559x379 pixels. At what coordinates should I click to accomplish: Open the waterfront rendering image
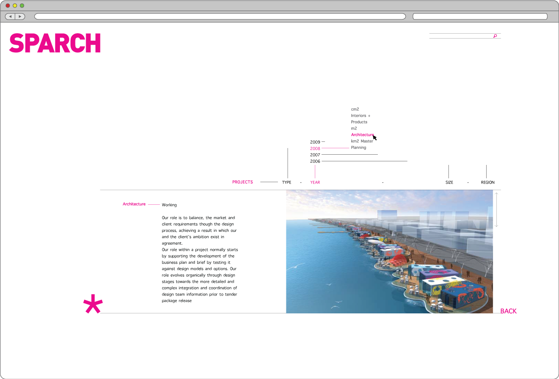[x=389, y=252]
